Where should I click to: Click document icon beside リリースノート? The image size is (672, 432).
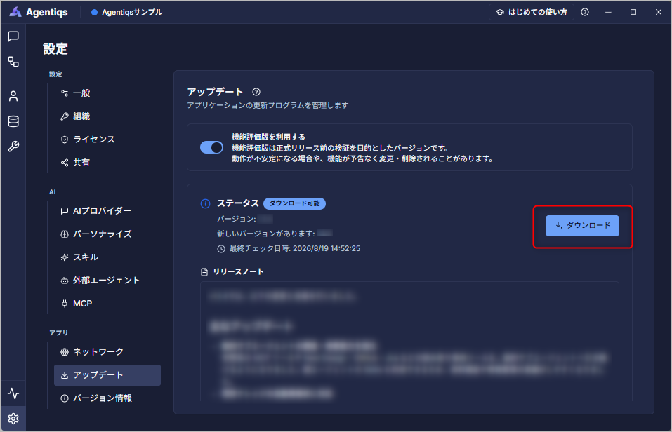click(x=204, y=272)
